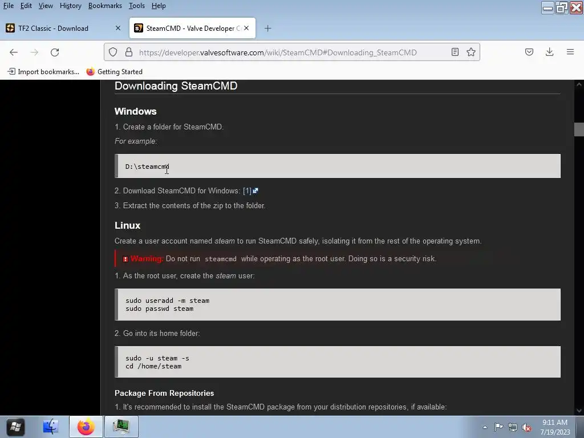This screenshot has height=438, width=584.
Task: Open the tracking protection shield icon
Action: [x=113, y=52]
